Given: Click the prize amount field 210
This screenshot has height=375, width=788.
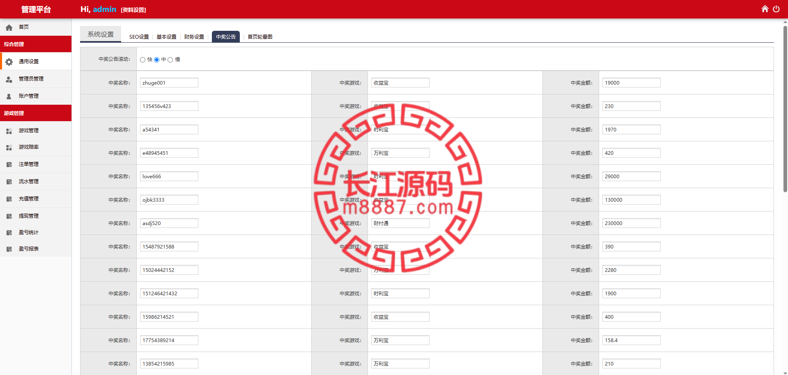Looking at the screenshot, I should pyautogui.click(x=632, y=363).
